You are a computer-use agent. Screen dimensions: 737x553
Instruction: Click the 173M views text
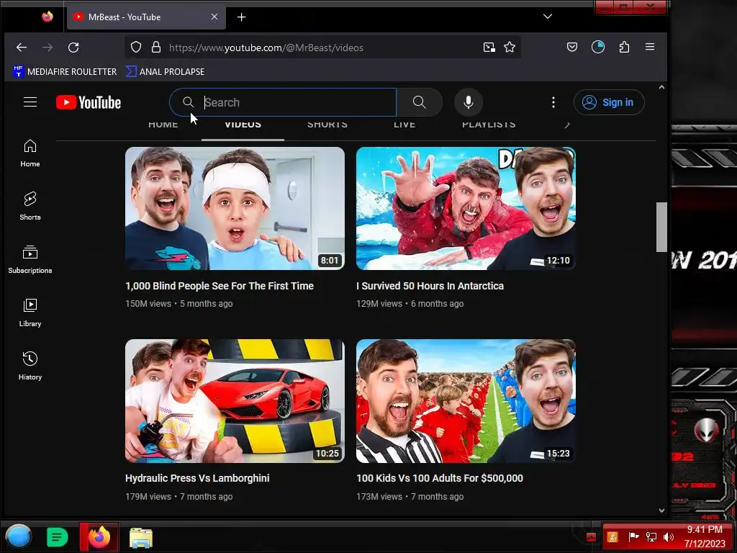pyautogui.click(x=379, y=497)
